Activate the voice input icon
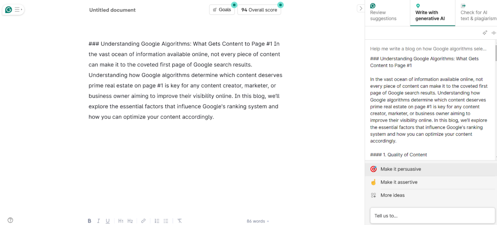Image resolution: width=497 pixels, height=225 pixels. pos(494,33)
